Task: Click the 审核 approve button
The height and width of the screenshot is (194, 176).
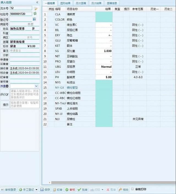Action: 70,190
